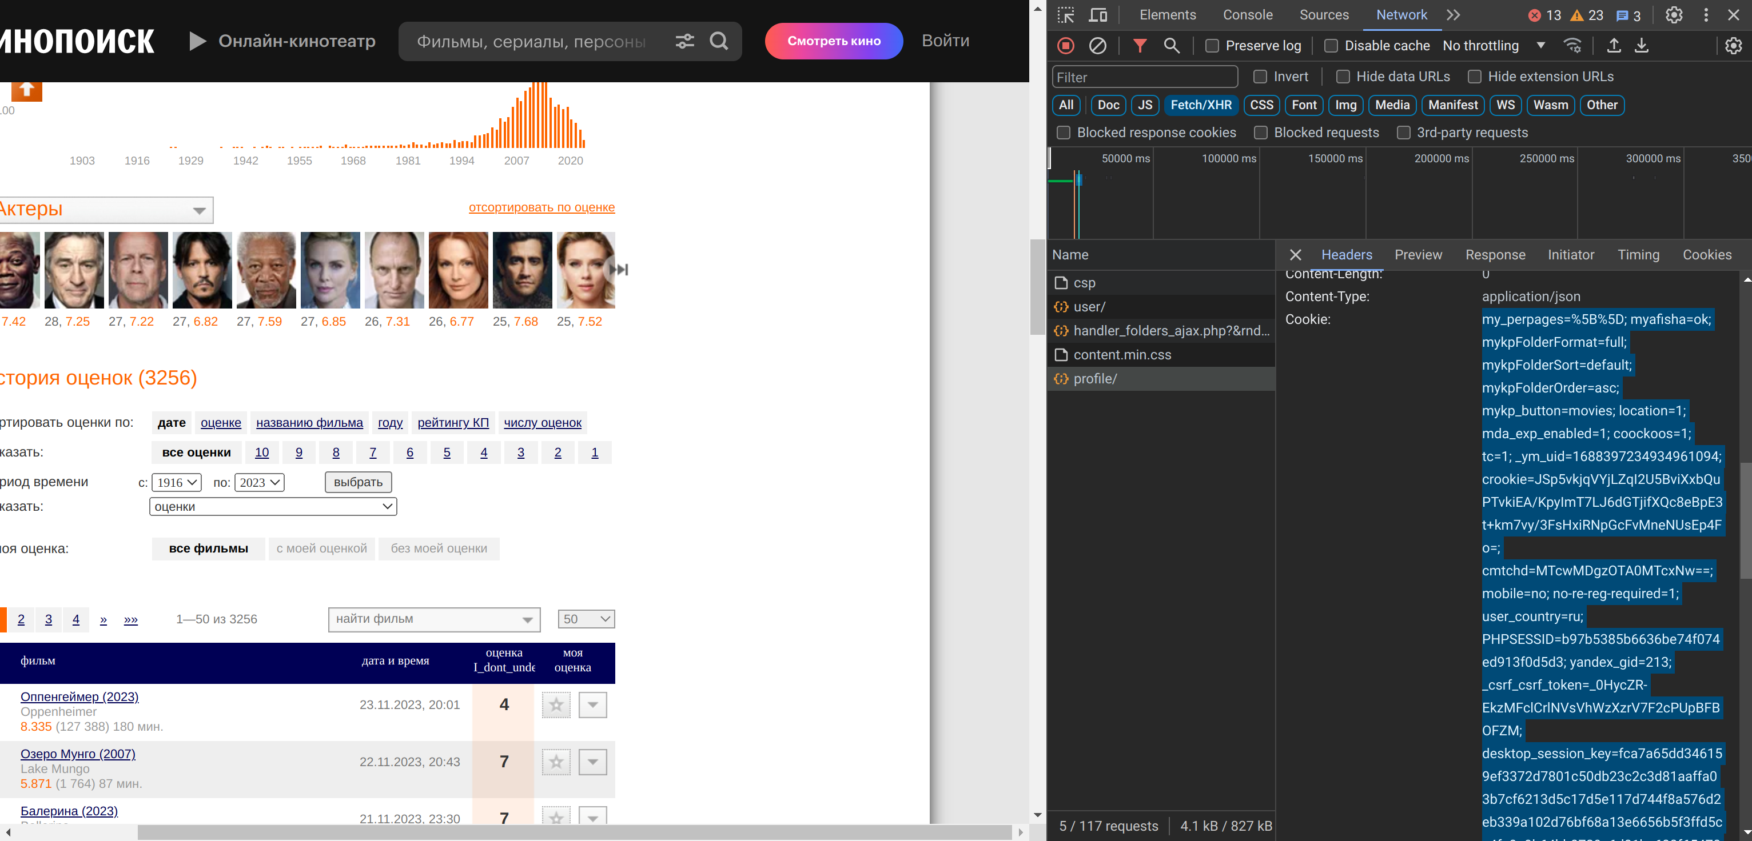The width and height of the screenshot is (1752, 841).
Task: Open the найти фильм dropdown
Action: click(434, 619)
